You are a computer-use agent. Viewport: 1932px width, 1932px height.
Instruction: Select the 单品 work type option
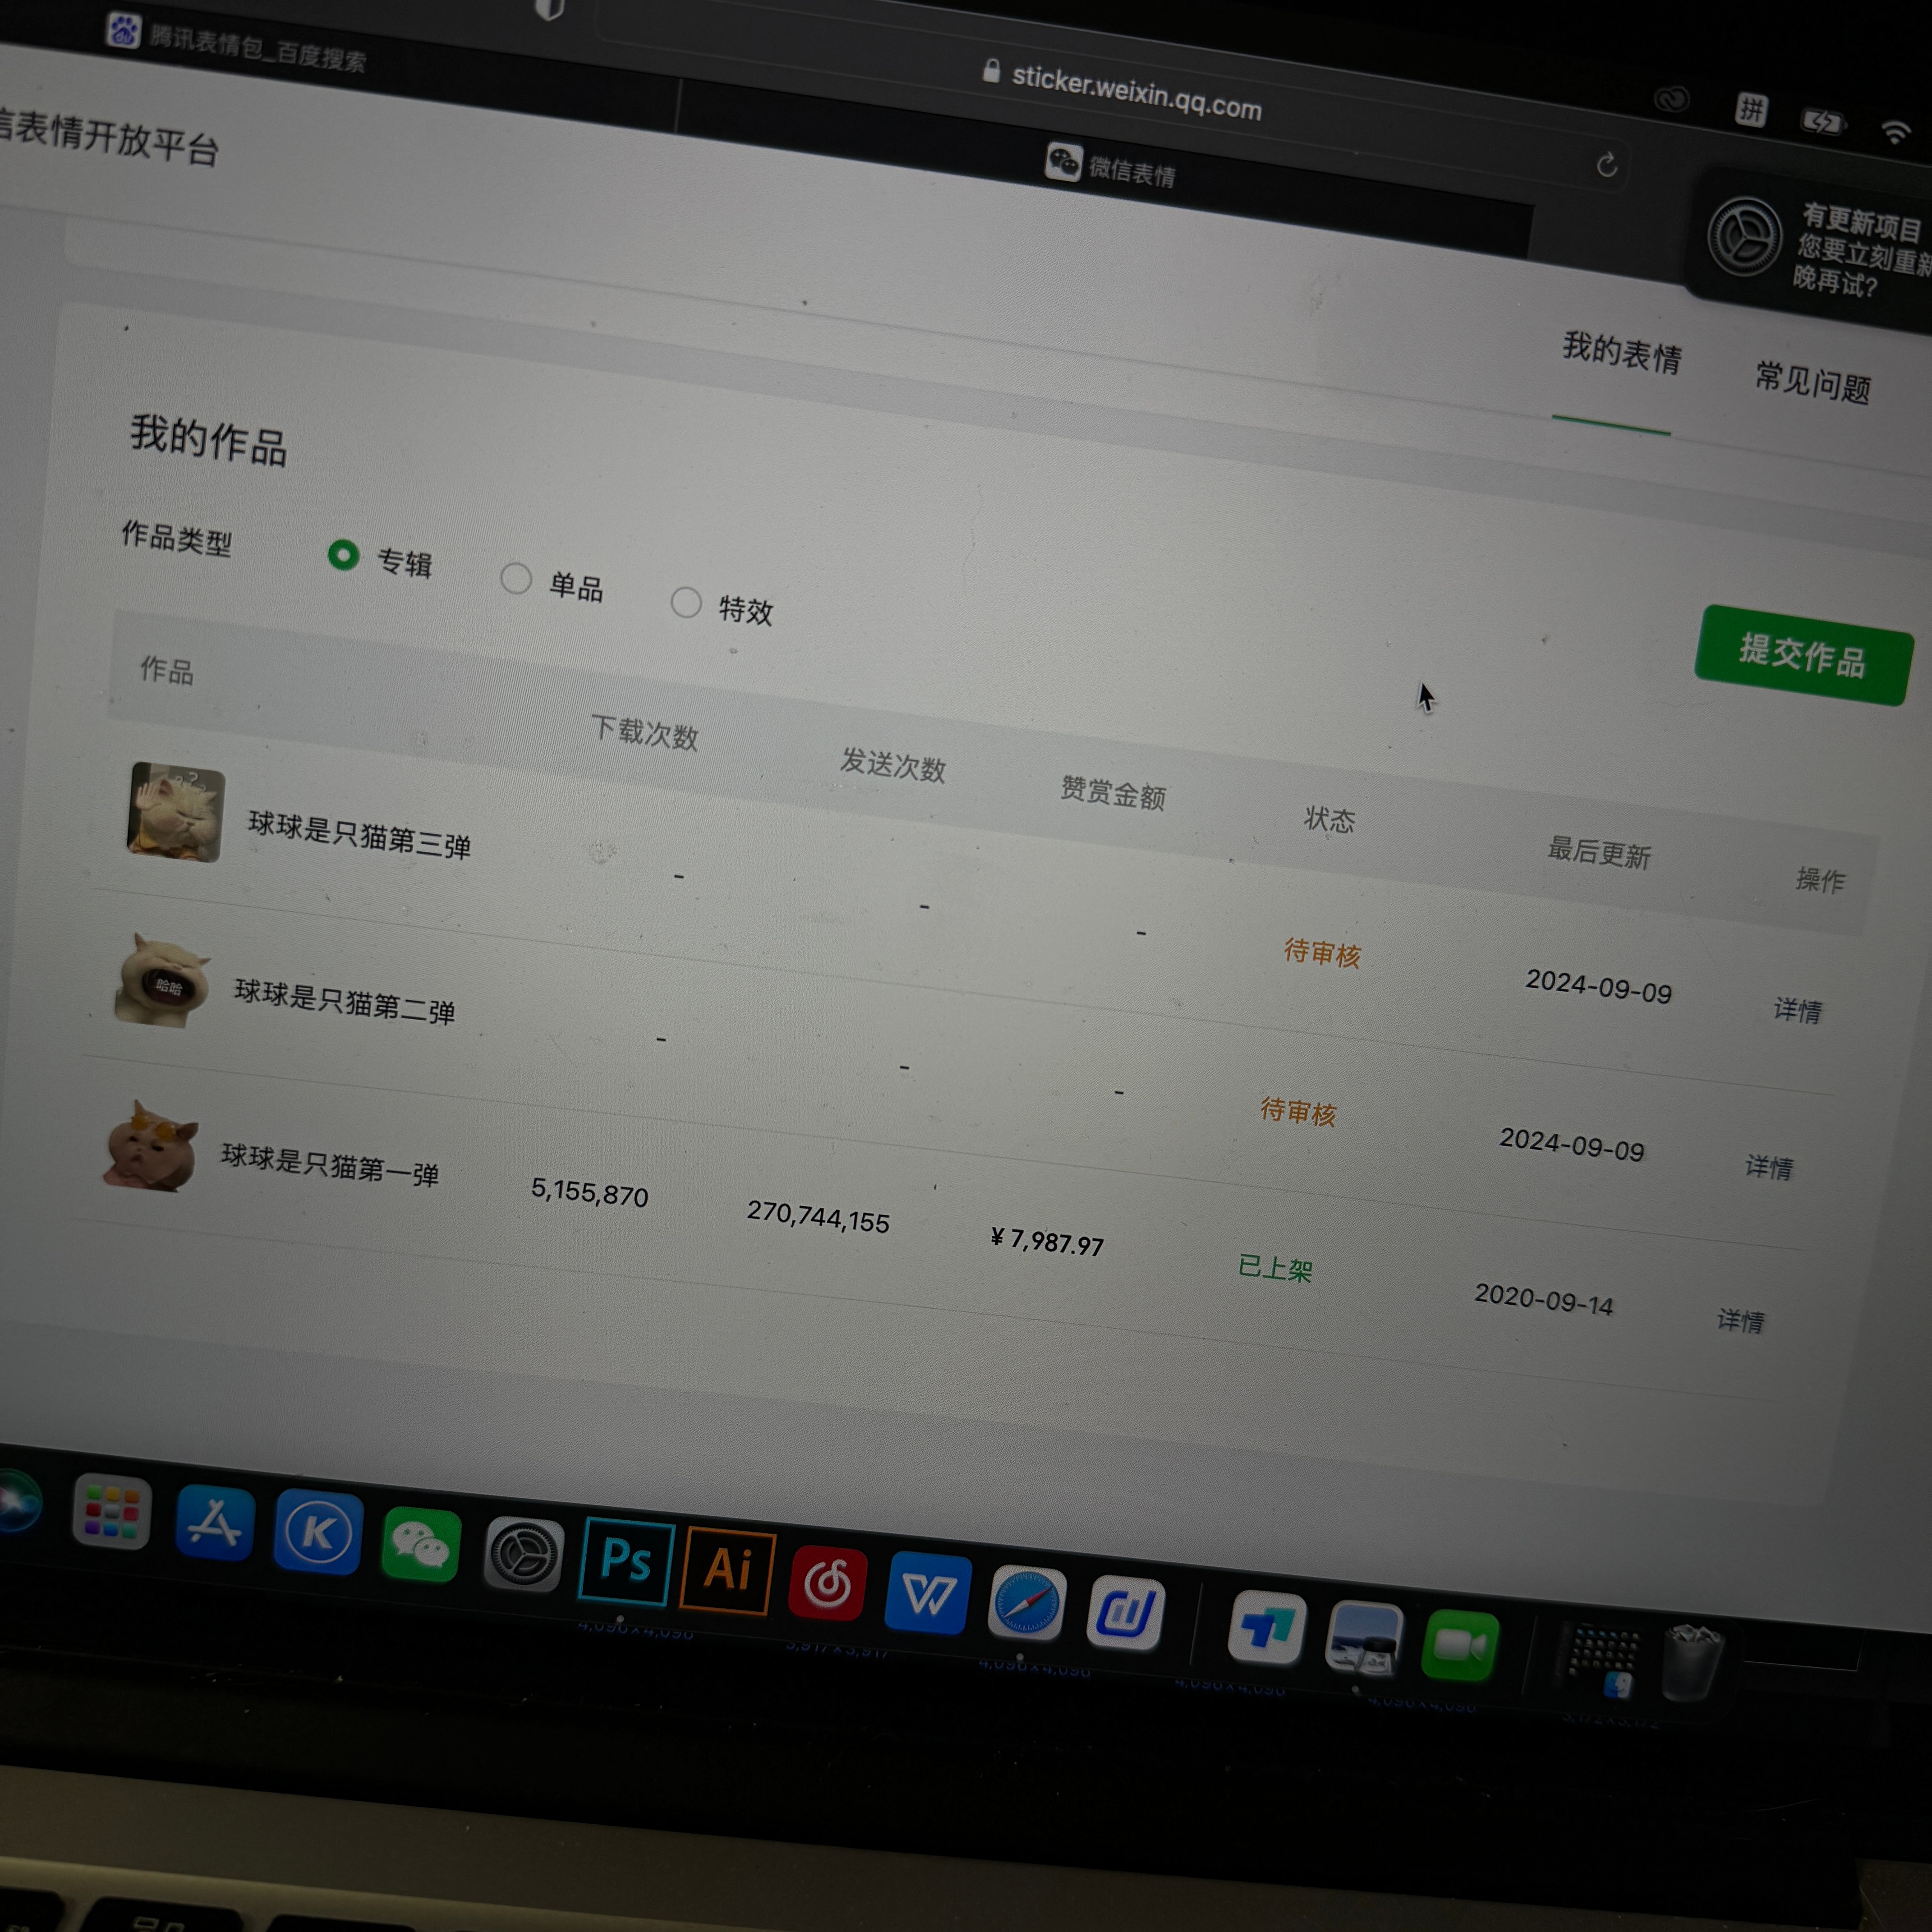[x=516, y=578]
